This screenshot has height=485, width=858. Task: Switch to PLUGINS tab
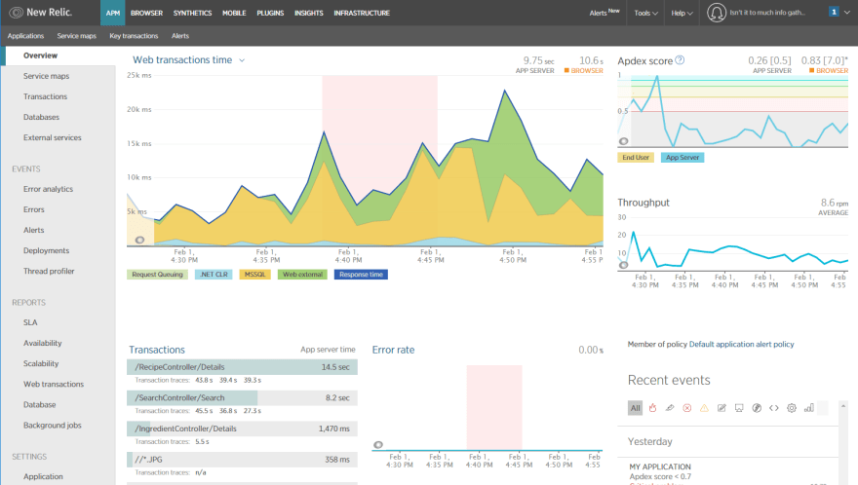click(270, 13)
